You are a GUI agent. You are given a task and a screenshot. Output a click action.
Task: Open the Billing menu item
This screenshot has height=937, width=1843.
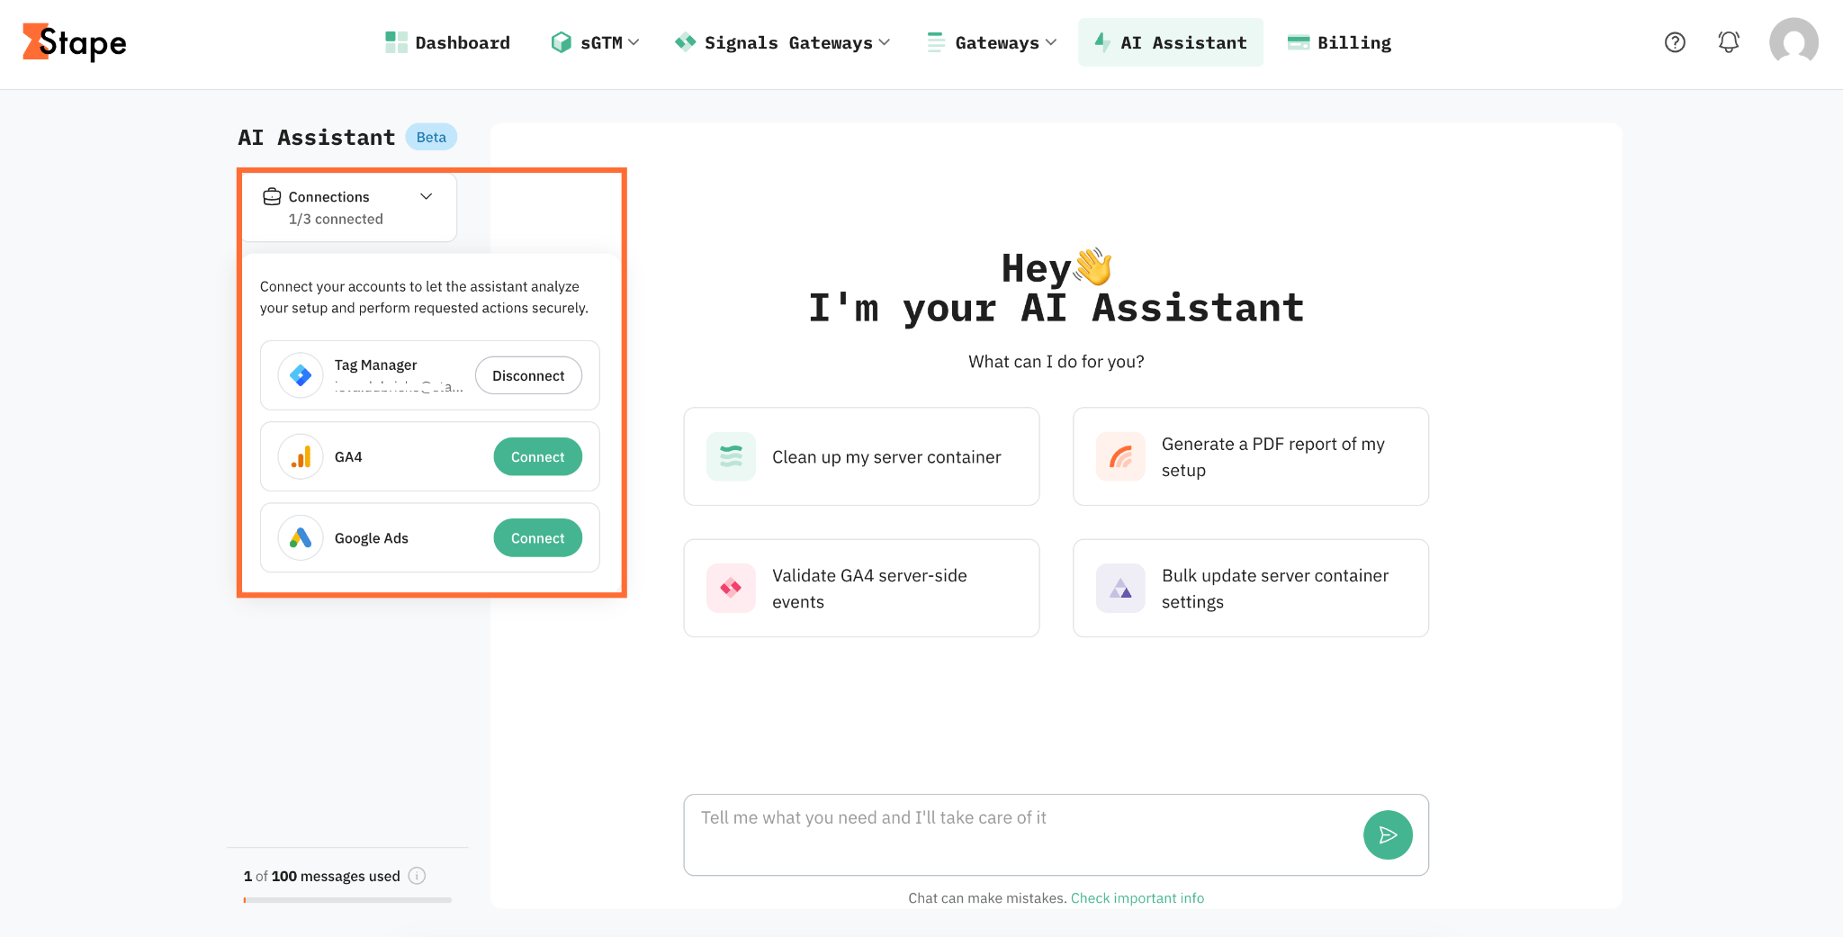1339,42
